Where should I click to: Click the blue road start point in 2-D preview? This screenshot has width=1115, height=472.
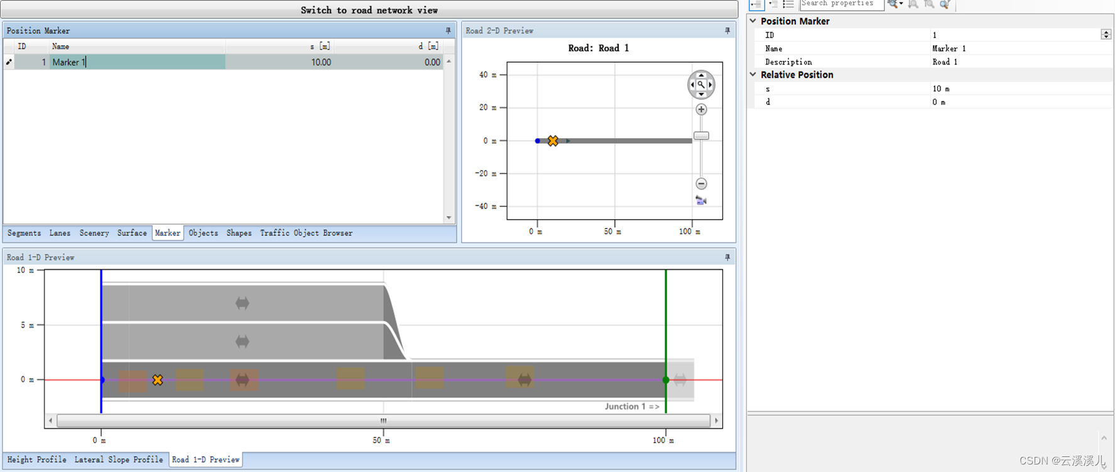(x=537, y=141)
